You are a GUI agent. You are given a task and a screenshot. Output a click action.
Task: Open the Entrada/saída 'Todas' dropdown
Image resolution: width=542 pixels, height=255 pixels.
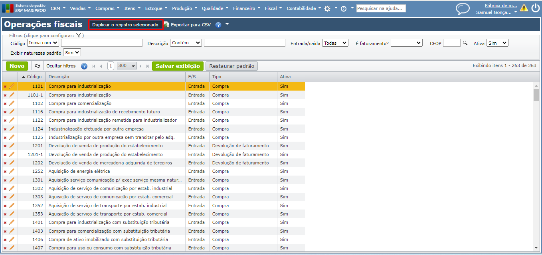[335, 43]
